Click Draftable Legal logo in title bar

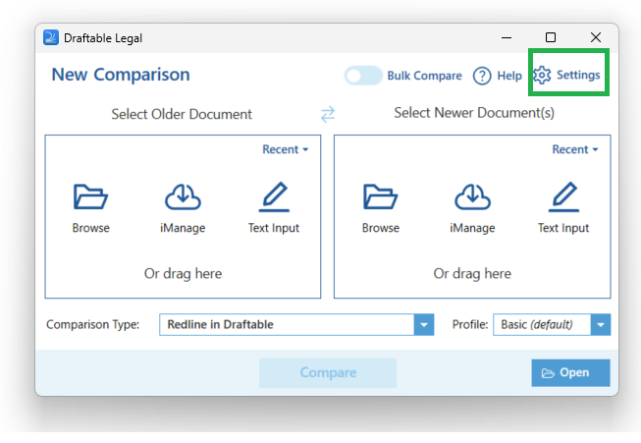click(51, 37)
